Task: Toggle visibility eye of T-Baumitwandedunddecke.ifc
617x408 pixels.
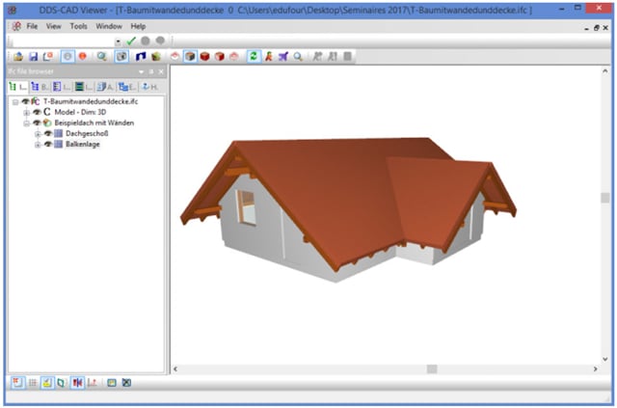Action: point(26,101)
